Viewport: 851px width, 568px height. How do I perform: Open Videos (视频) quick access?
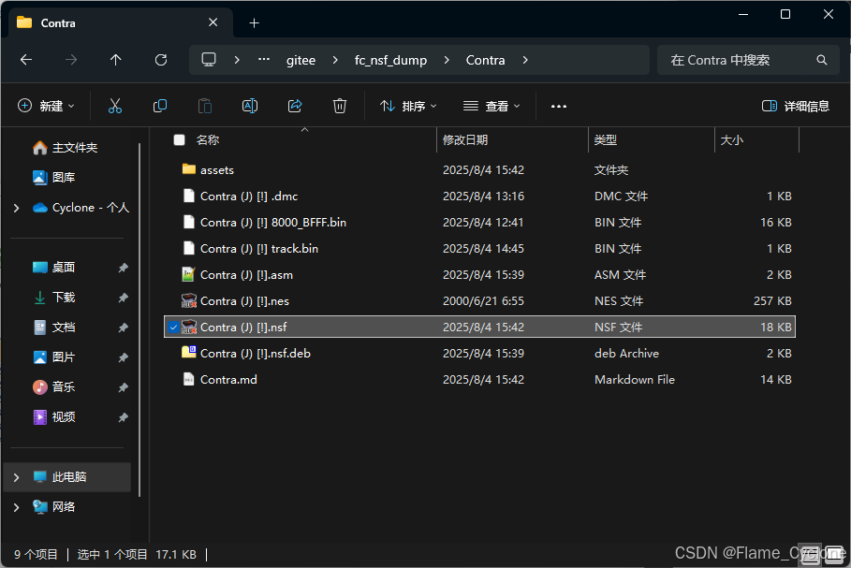(x=53, y=416)
